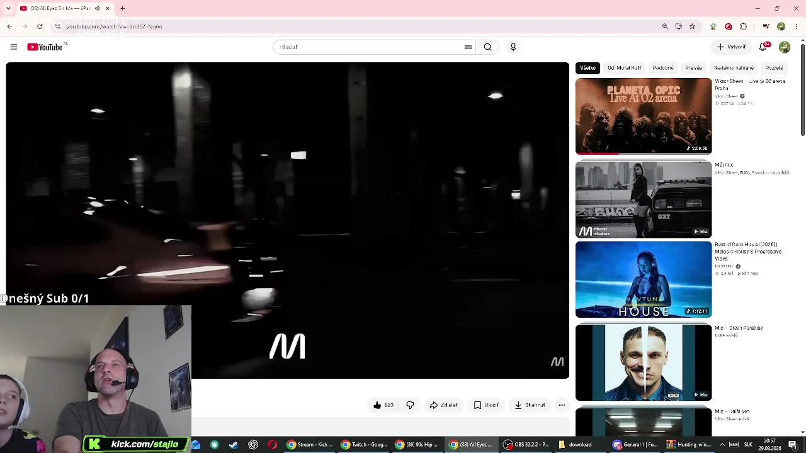
Task: Open more actions three-dot menu
Action: 562,405
